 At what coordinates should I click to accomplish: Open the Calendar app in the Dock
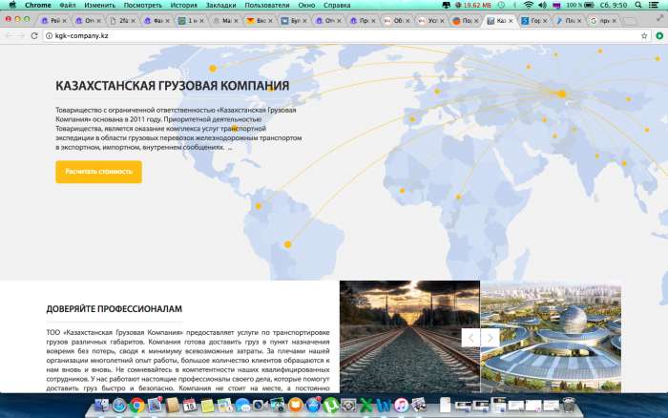(190, 405)
